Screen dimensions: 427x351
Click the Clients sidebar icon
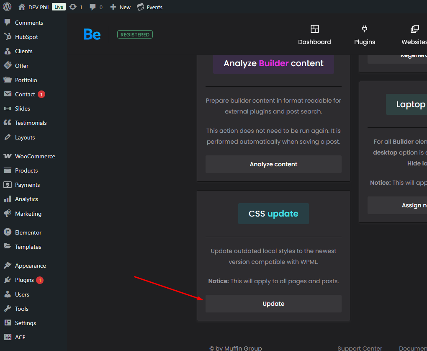tap(8, 51)
